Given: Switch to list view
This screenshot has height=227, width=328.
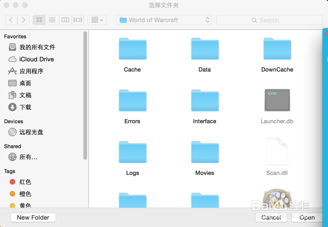Looking at the screenshot, I should 52,20.
